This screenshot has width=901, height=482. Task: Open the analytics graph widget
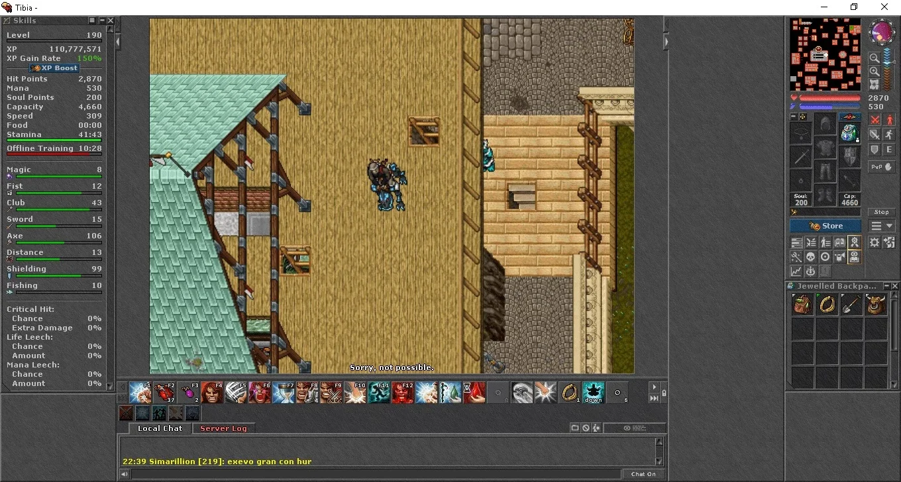pyautogui.click(x=796, y=271)
